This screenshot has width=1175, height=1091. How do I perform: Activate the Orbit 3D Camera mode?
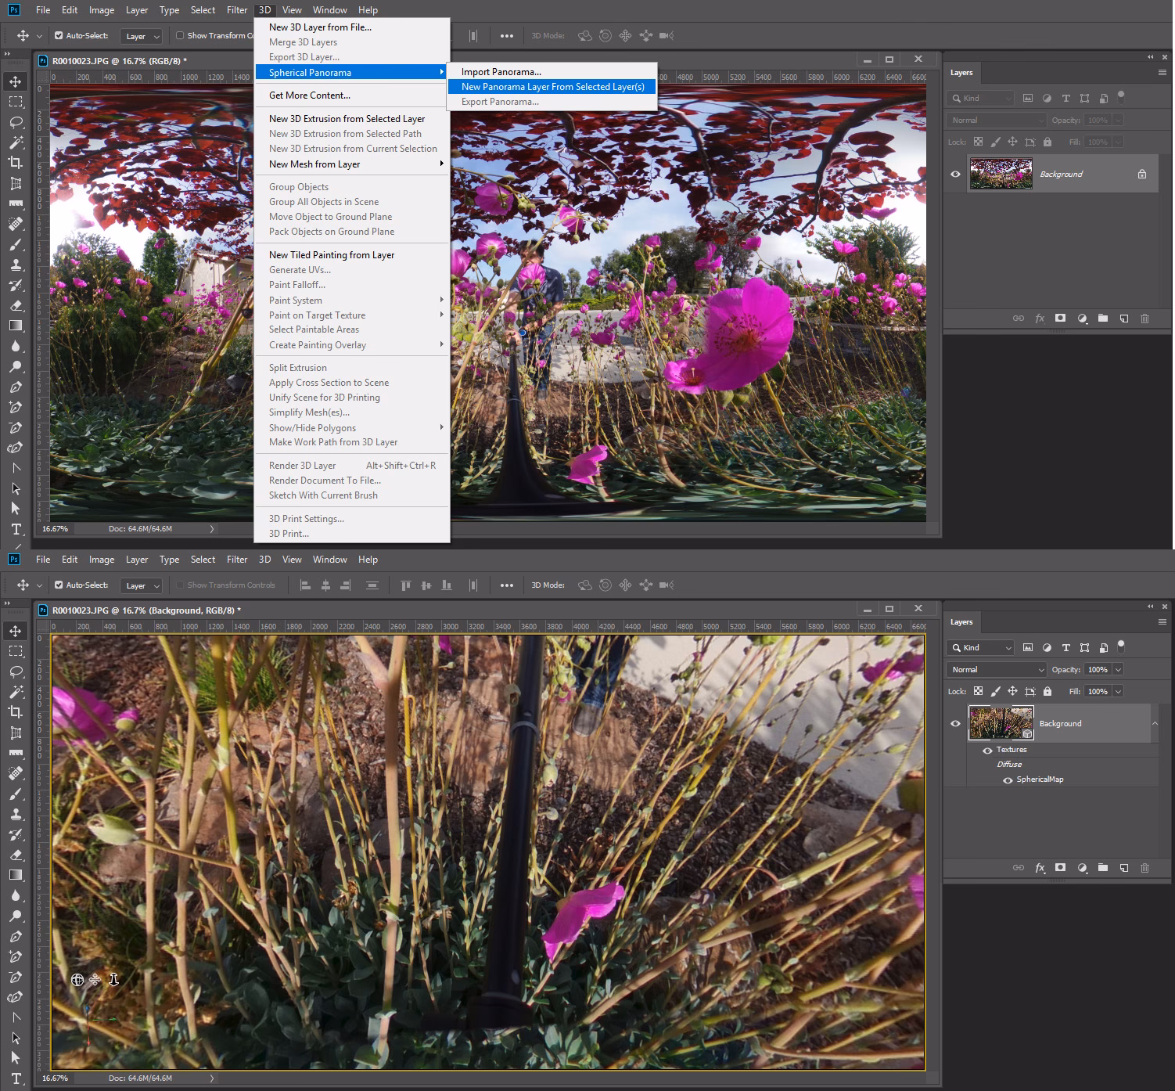[x=584, y=585]
